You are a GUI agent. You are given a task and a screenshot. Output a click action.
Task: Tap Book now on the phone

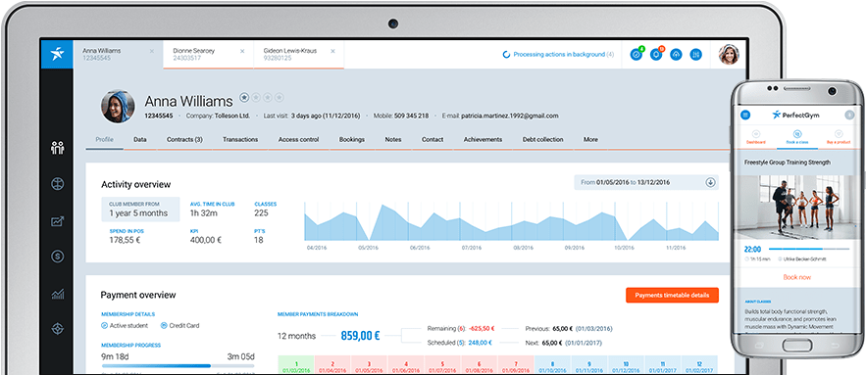click(797, 277)
